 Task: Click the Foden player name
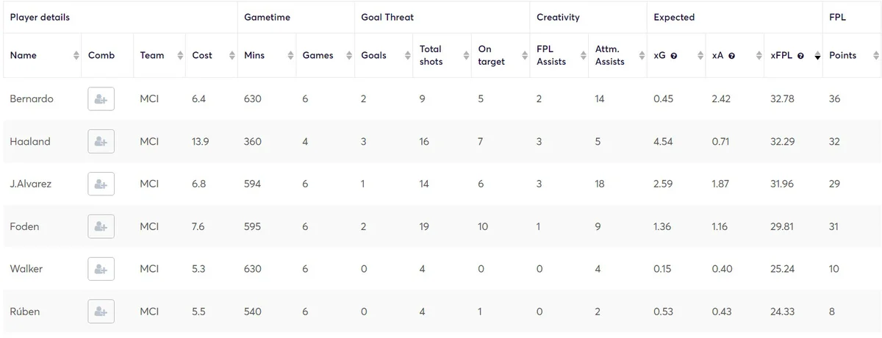(x=24, y=227)
